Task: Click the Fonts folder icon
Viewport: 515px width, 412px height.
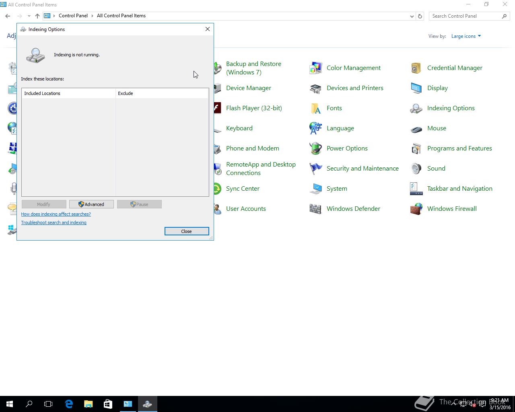Action: coord(315,108)
